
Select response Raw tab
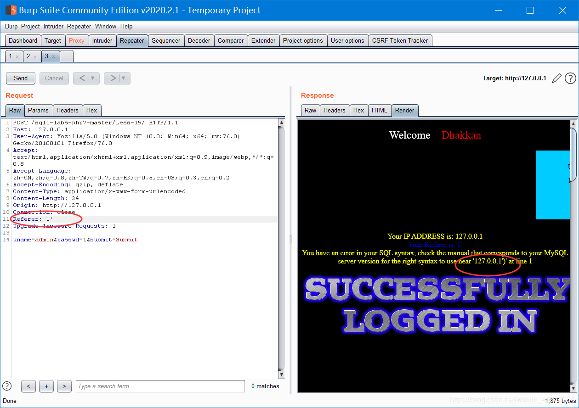tap(311, 110)
